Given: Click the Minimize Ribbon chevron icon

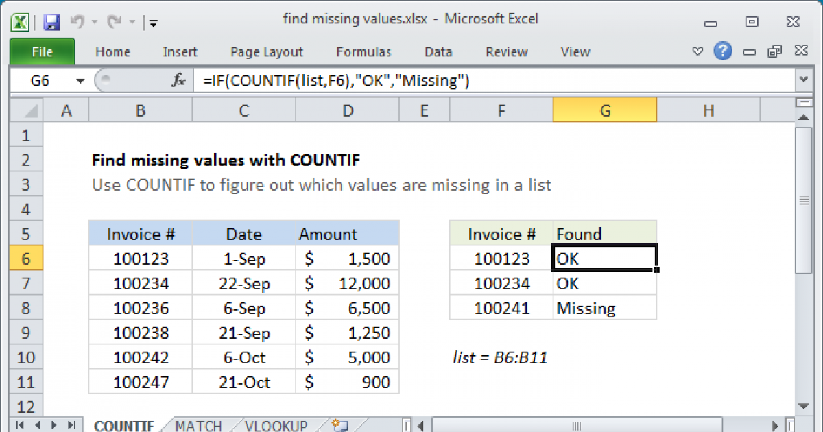Looking at the screenshot, I should click(697, 51).
